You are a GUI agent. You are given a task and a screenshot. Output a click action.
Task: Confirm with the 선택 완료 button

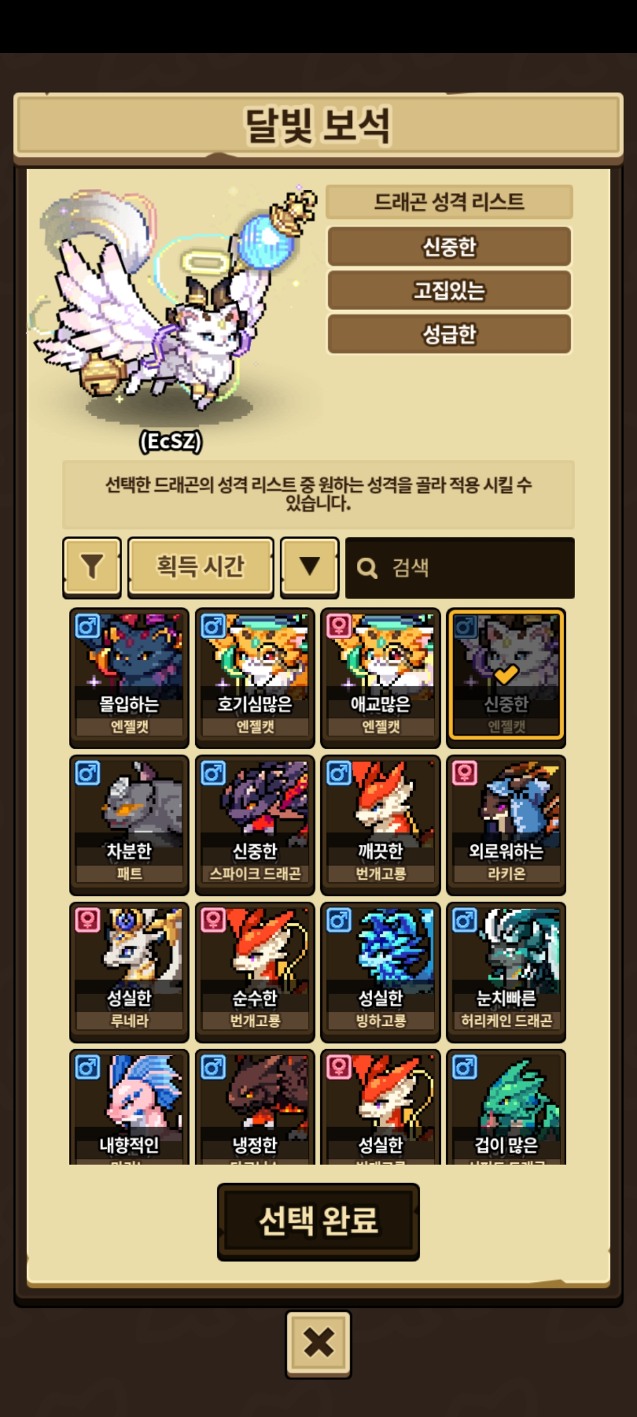point(318,1222)
